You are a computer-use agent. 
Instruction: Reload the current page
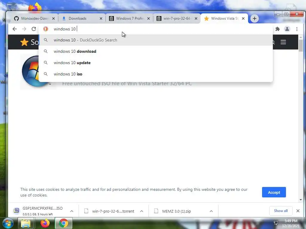[x=34, y=29]
